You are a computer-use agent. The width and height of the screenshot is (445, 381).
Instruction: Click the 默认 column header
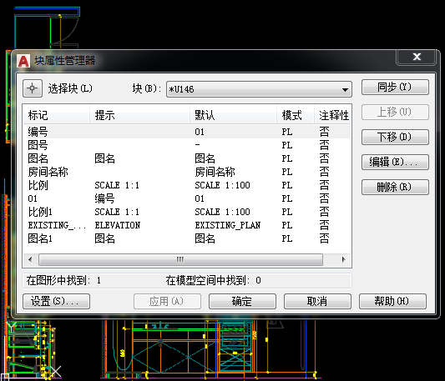tap(233, 115)
